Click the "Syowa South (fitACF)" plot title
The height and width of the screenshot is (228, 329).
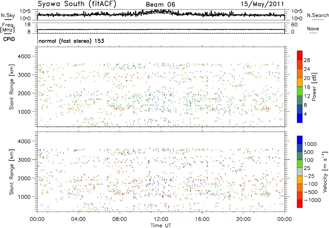click(76, 4)
